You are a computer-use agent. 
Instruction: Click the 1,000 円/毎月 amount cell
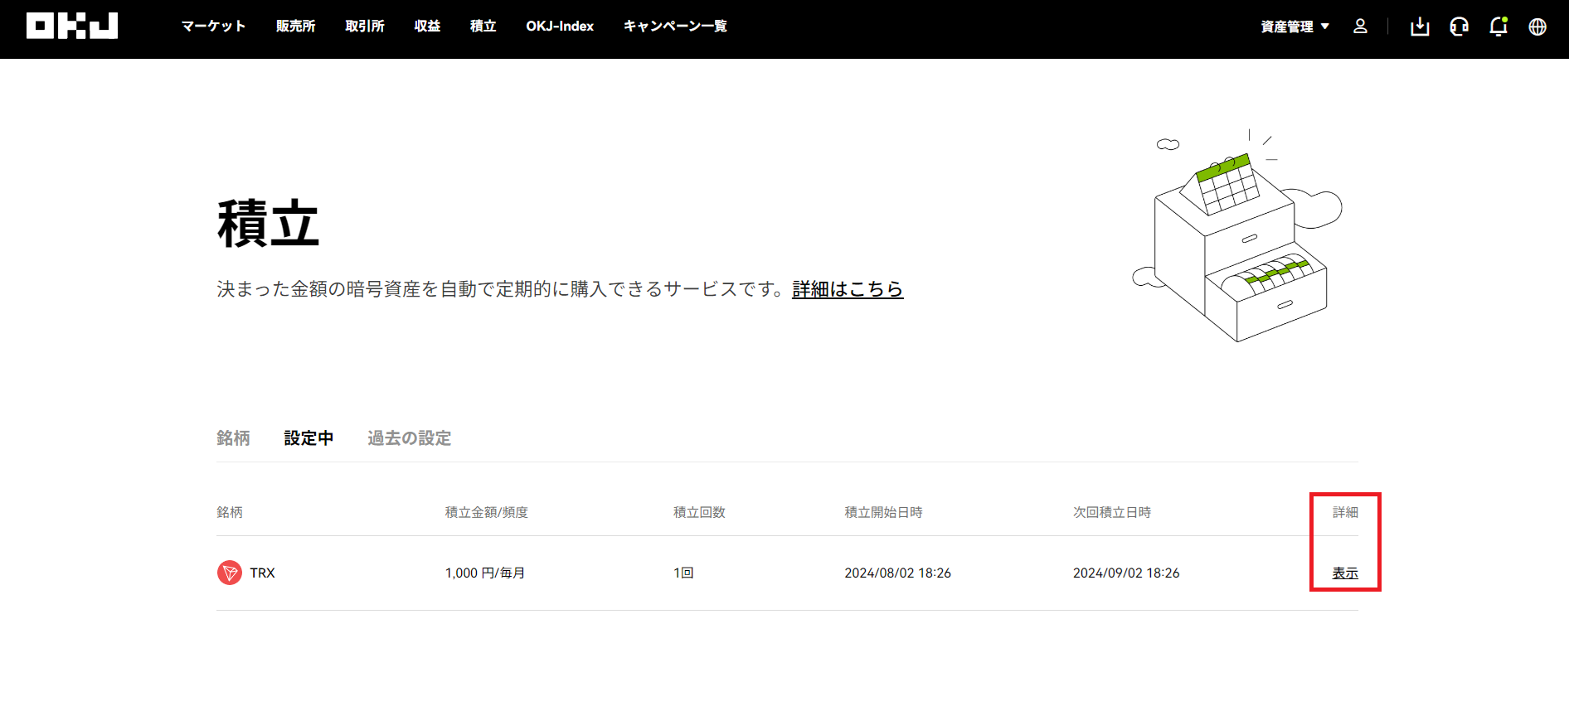point(485,573)
